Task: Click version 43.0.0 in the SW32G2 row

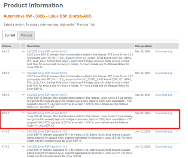Action: pyautogui.click(x=6, y=52)
